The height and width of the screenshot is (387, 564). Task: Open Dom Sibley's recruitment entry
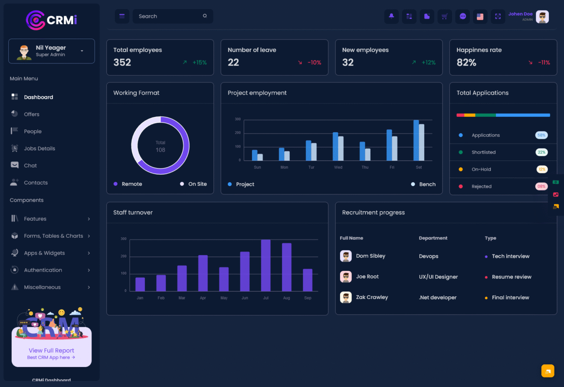[370, 256]
